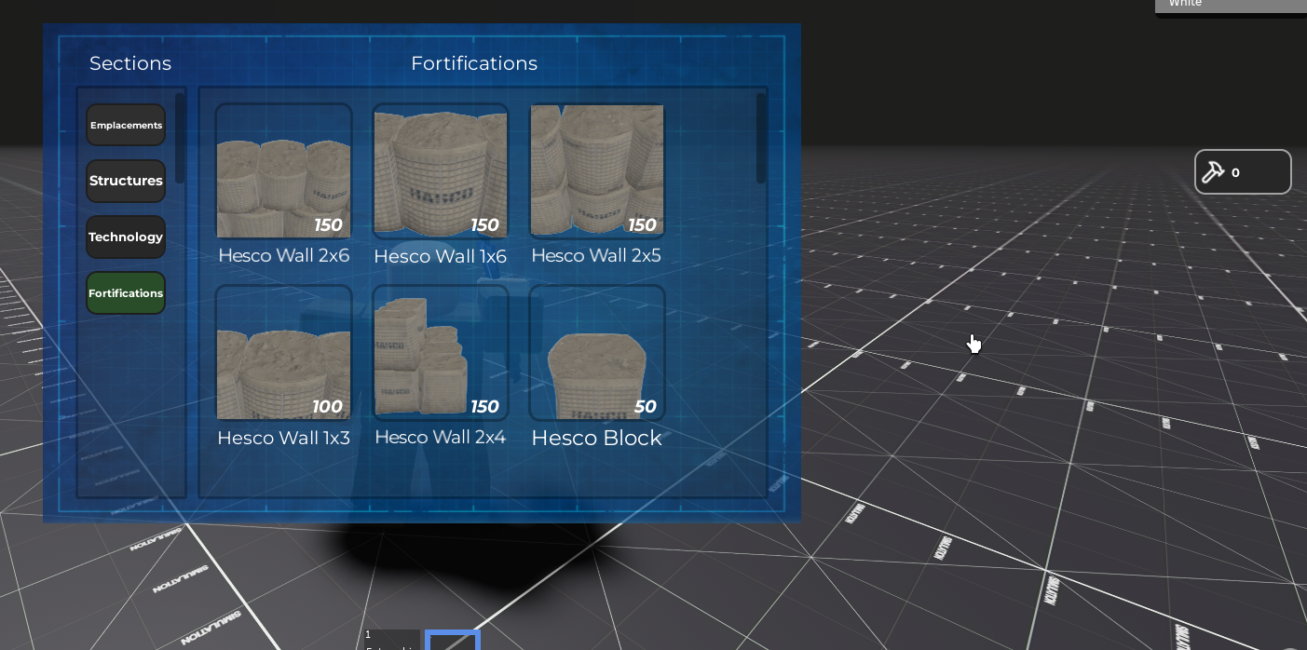1307x650 pixels.
Task: Choose the Hesco Wall 2x4 thumbnail
Action: (x=441, y=353)
